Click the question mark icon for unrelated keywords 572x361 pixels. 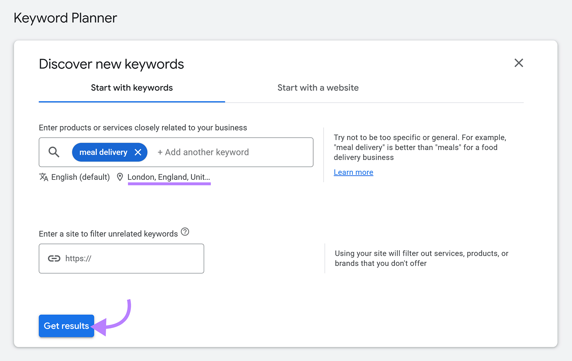click(x=185, y=232)
